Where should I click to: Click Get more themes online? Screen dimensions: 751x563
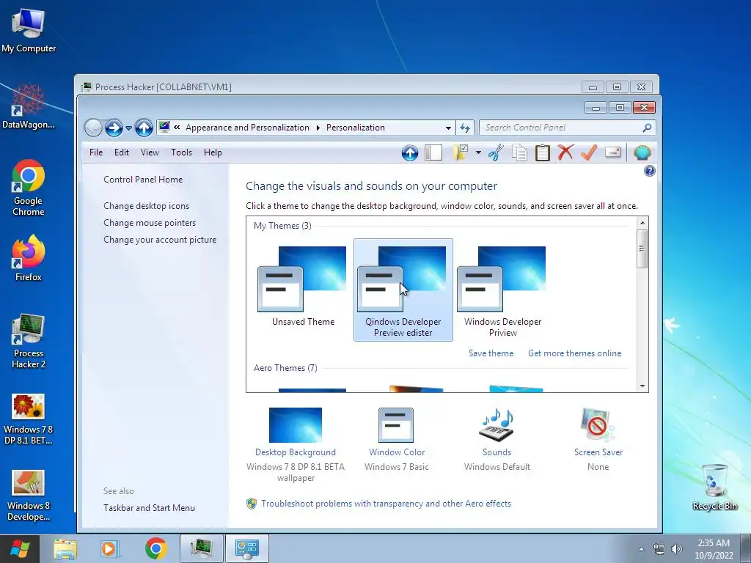(575, 353)
